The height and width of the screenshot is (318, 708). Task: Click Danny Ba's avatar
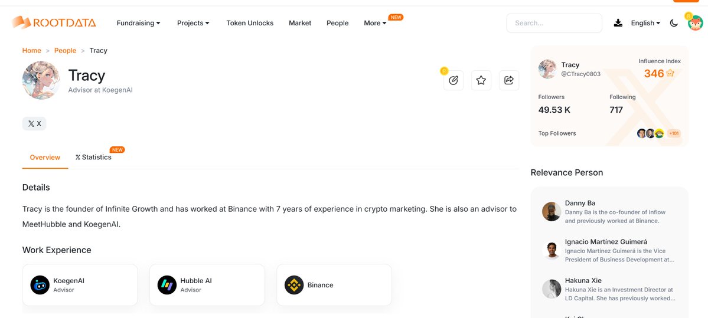(552, 212)
